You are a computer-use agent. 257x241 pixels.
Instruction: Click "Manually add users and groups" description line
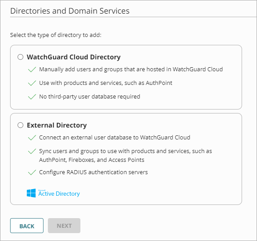131,69
